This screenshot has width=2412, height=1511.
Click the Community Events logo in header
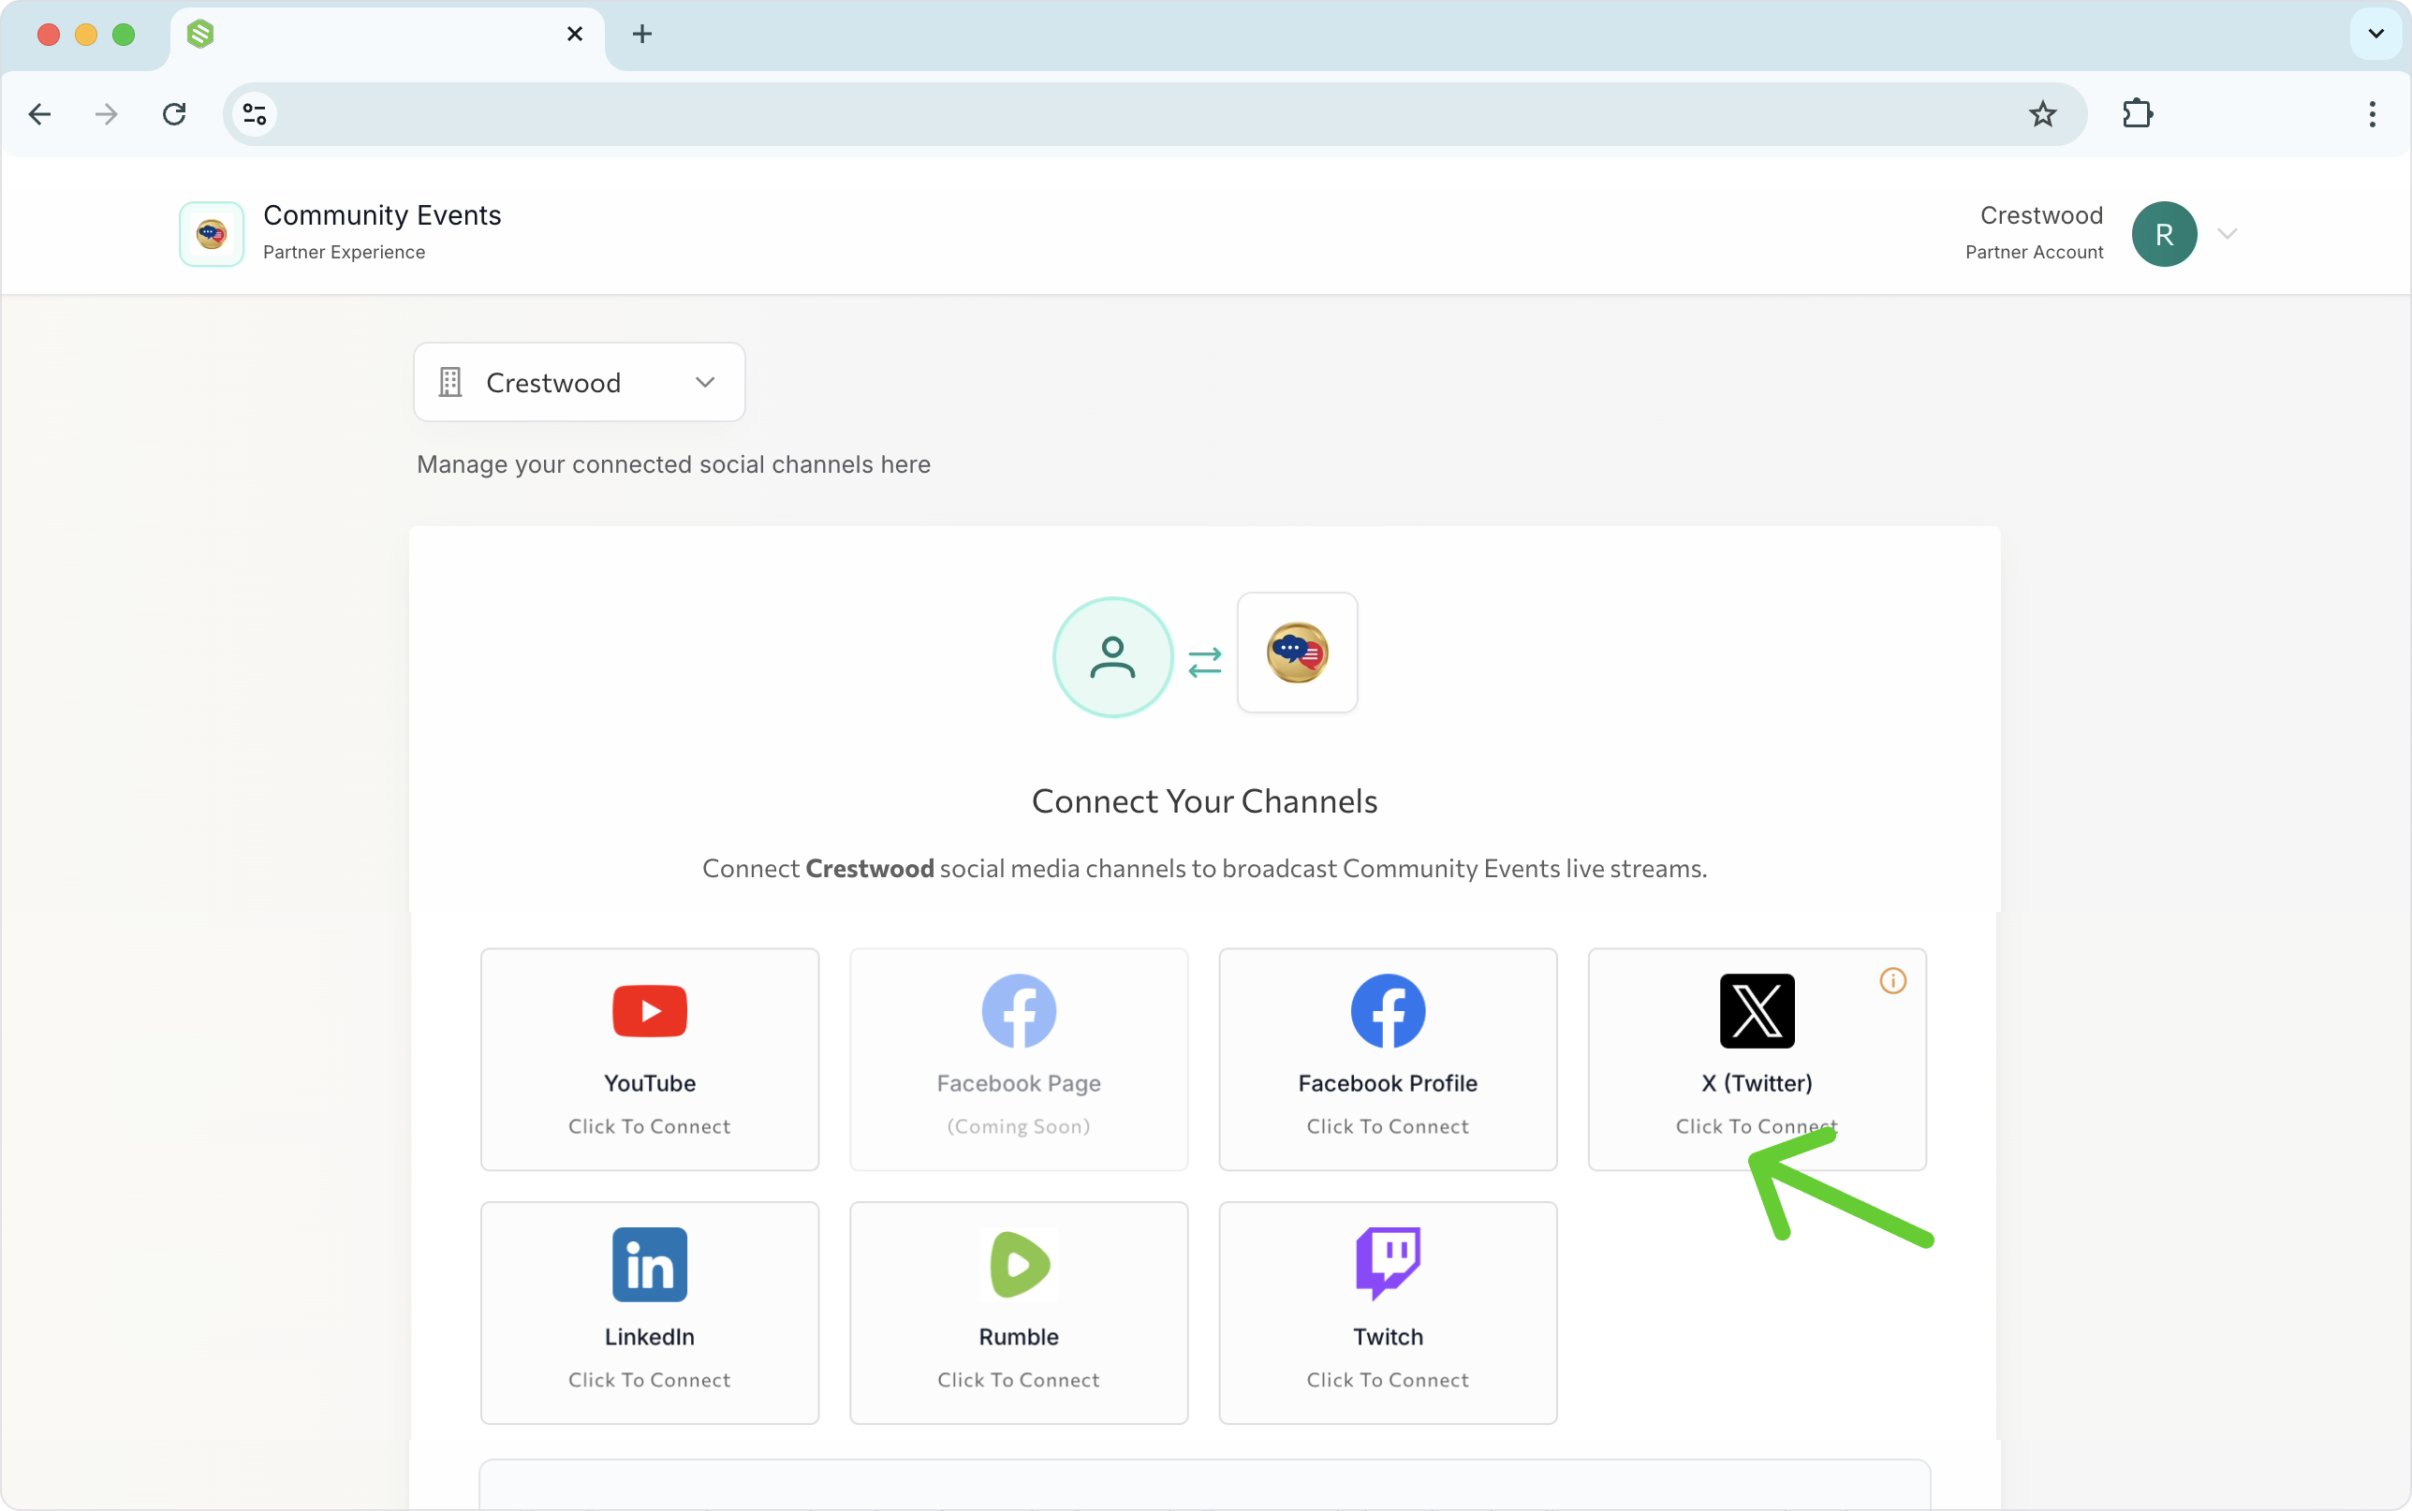point(211,234)
